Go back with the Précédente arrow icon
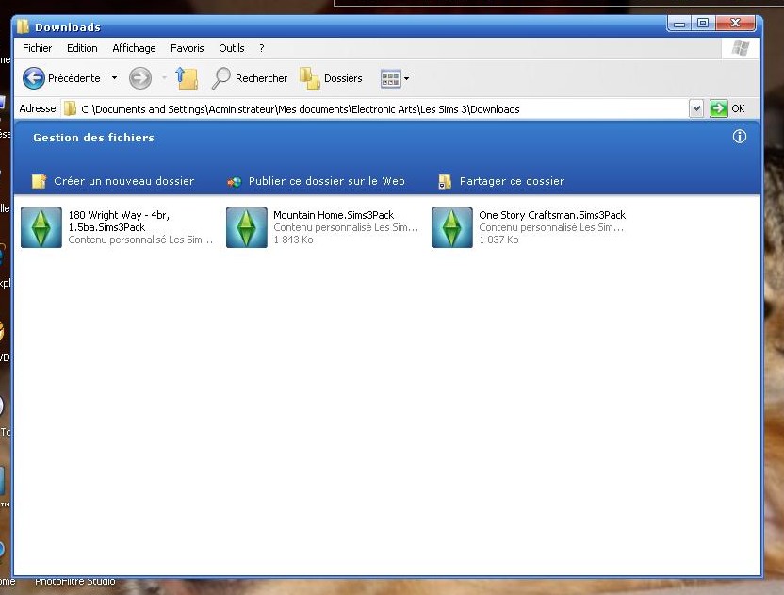This screenshot has height=595, width=784. coord(34,78)
